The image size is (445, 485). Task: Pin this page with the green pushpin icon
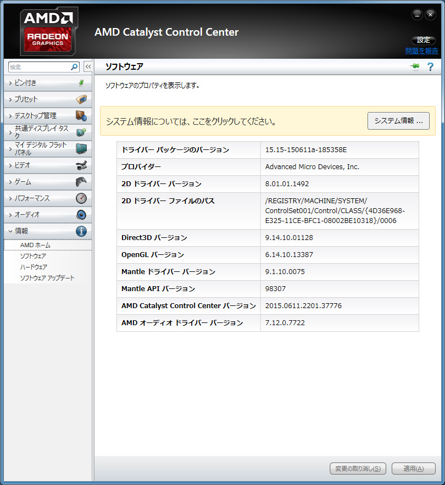[415, 66]
